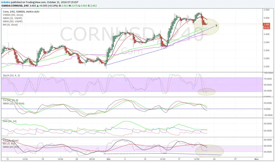Select the WMA (21, VWAP) indicator label
275x162 pixels.
click(12, 18)
